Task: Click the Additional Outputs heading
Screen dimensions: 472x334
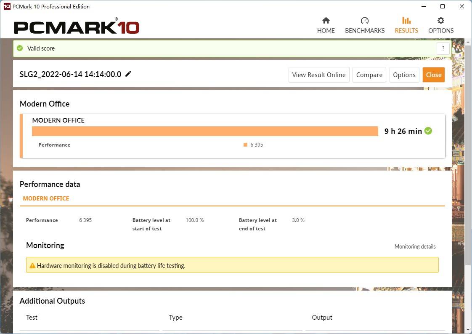Action: click(53, 301)
